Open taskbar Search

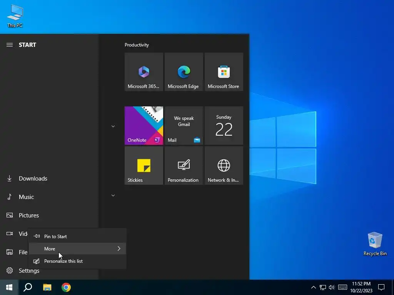pos(28,287)
